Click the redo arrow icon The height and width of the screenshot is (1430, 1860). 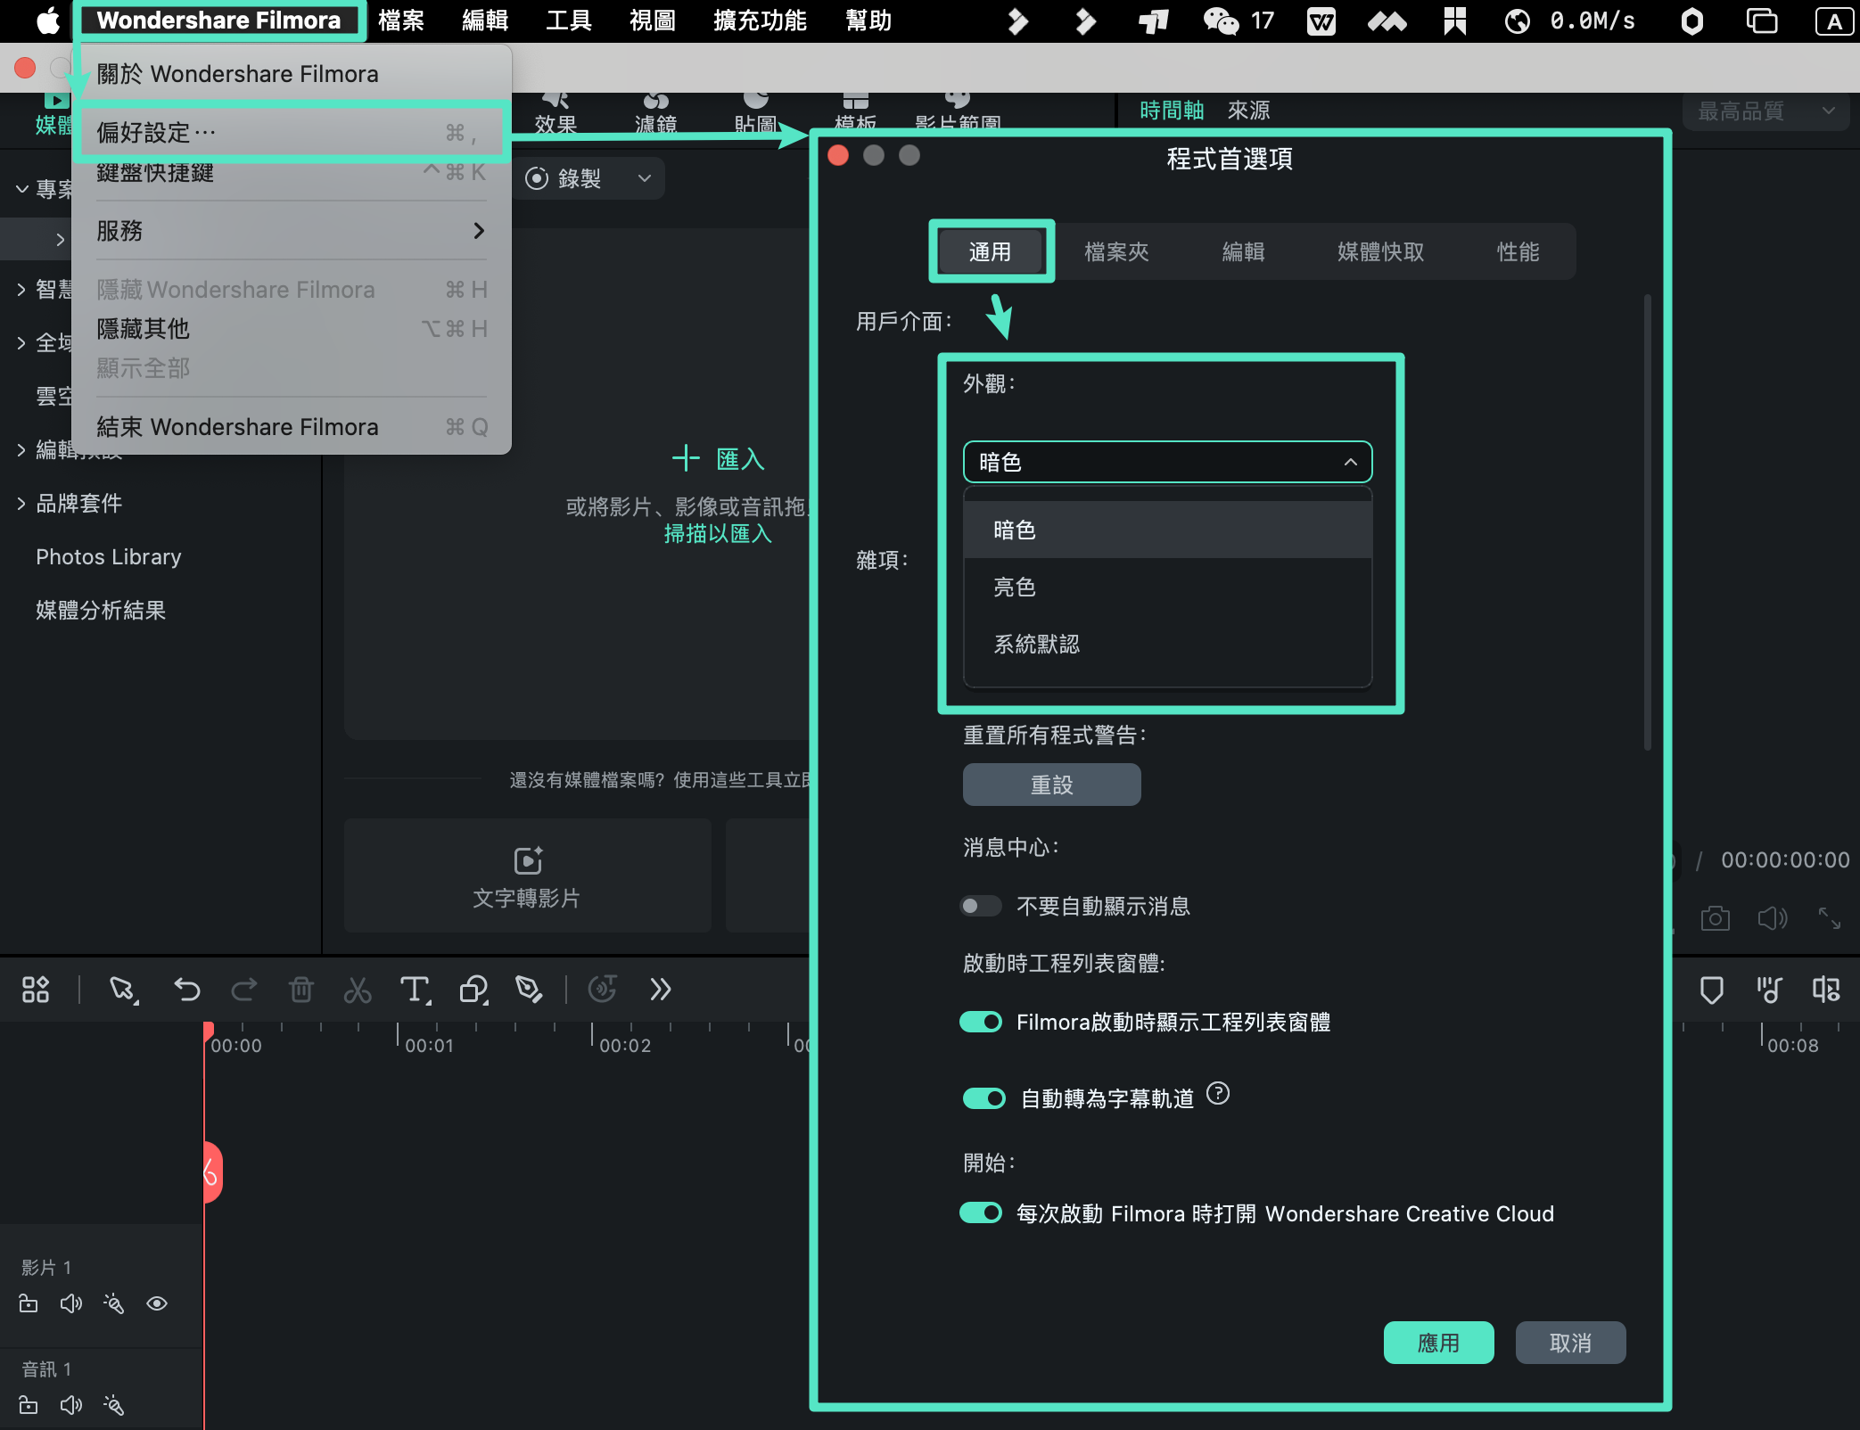tap(243, 990)
